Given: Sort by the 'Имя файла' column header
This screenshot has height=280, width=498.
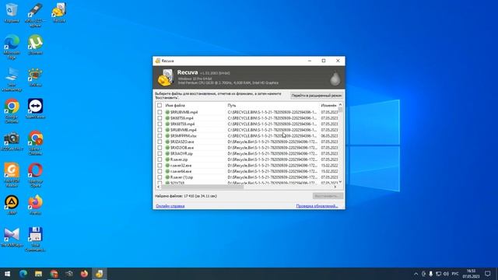Looking at the screenshot, I should (x=174, y=105).
